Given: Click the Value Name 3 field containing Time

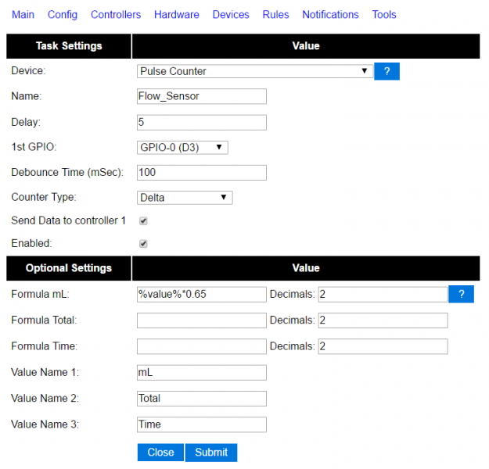Looking at the screenshot, I should pos(201,424).
